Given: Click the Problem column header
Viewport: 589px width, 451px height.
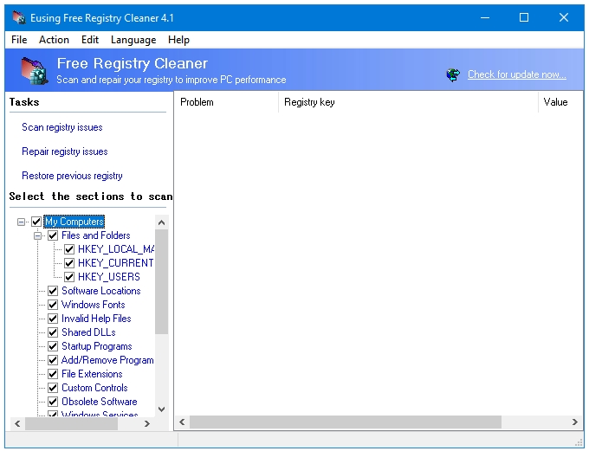Looking at the screenshot, I should [227, 102].
